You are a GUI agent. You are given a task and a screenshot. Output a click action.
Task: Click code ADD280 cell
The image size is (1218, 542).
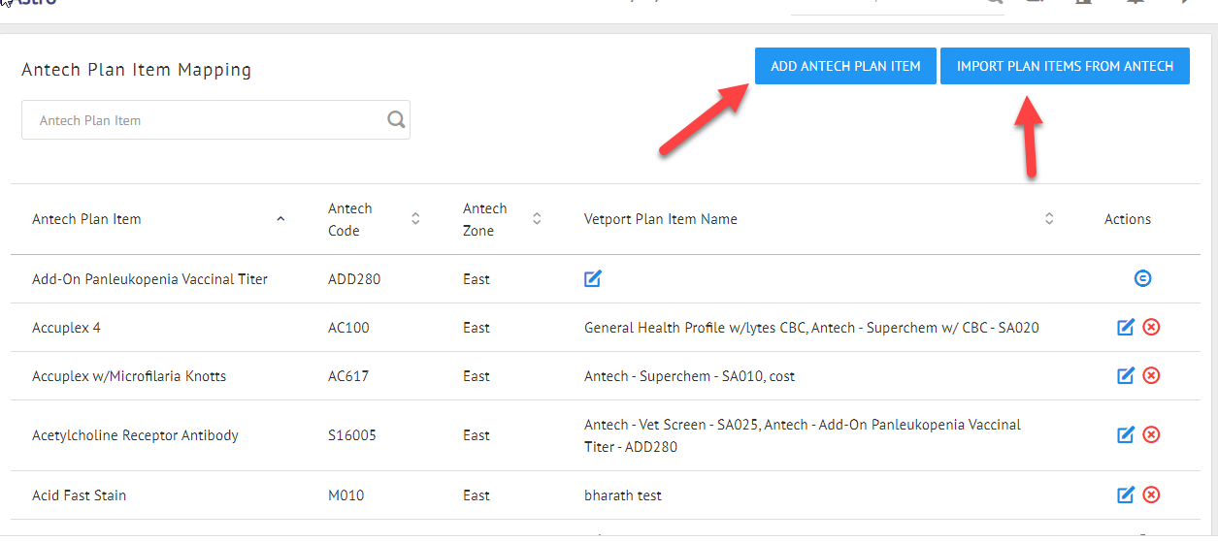click(354, 279)
